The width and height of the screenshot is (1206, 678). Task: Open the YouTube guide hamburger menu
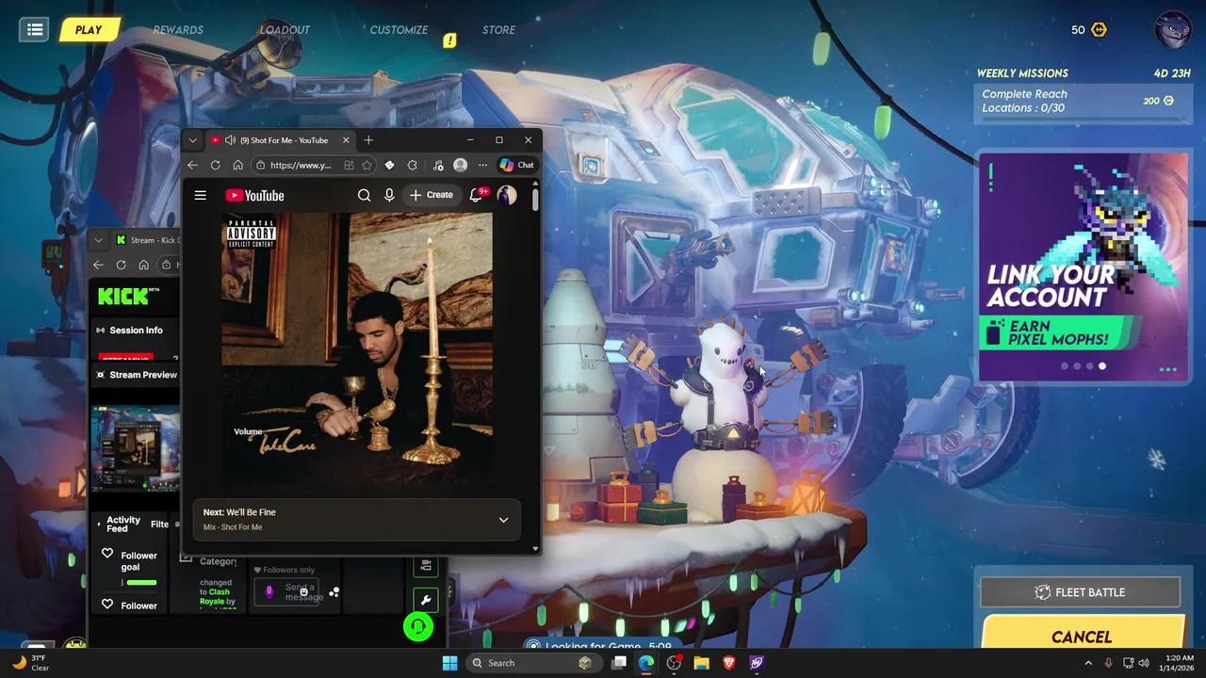click(x=200, y=195)
